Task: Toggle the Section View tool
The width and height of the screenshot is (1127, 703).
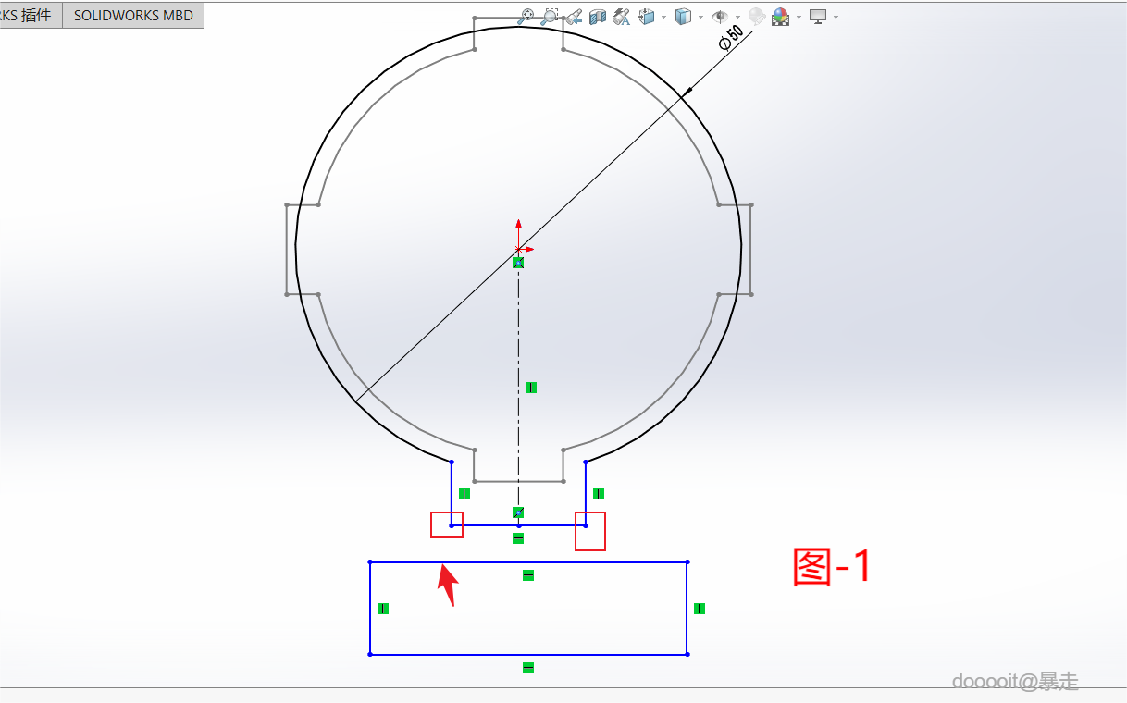Action: 598,16
